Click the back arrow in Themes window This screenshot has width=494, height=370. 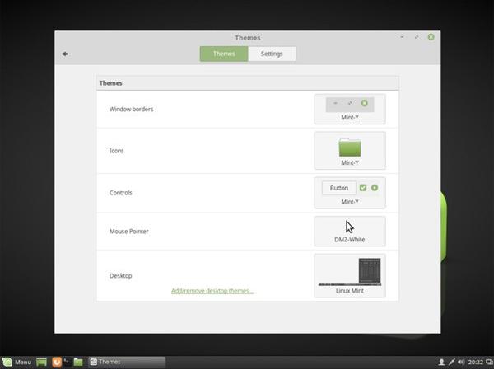(65, 54)
